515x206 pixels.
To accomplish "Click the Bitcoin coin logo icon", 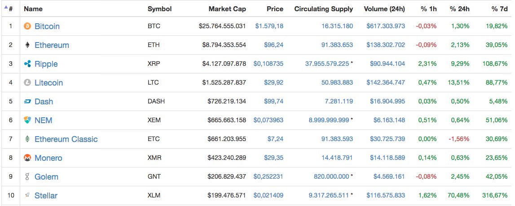I will (27, 26).
